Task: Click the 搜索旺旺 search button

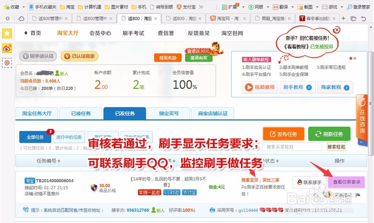Action: pyautogui.click(x=336, y=147)
